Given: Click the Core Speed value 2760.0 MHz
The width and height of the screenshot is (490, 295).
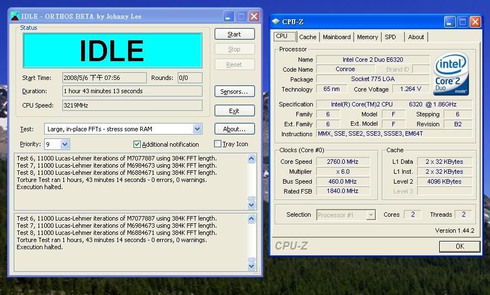Looking at the screenshot, I should click(343, 162).
